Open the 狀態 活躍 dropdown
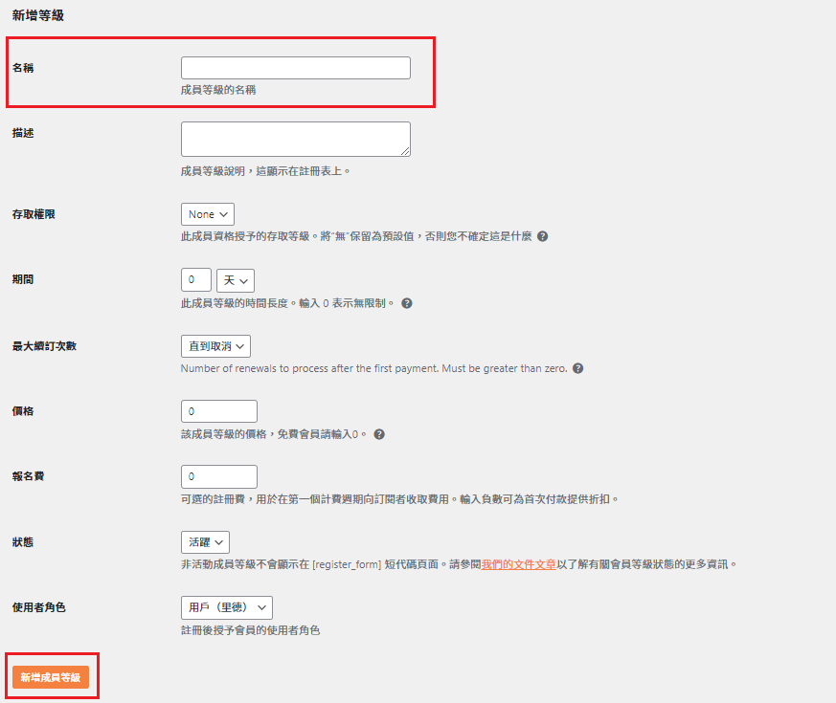 [205, 542]
